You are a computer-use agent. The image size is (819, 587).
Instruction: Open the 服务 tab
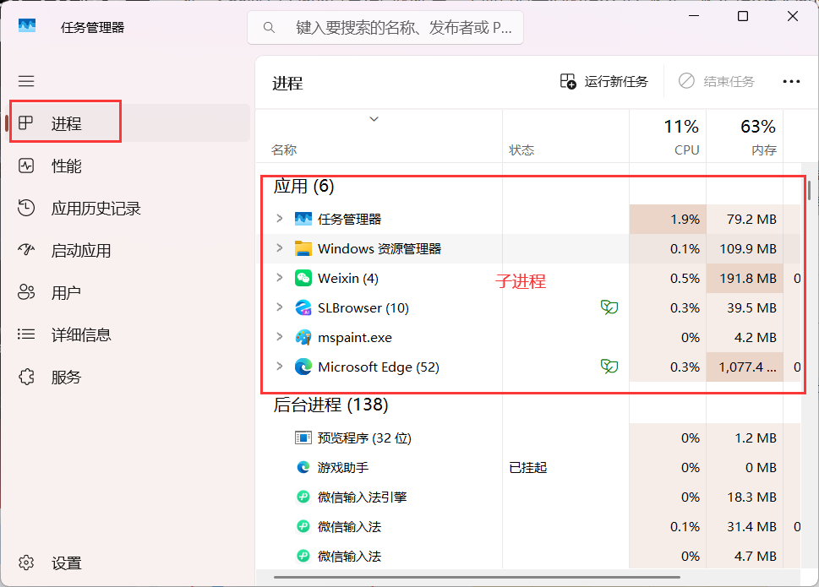click(x=128, y=377)
